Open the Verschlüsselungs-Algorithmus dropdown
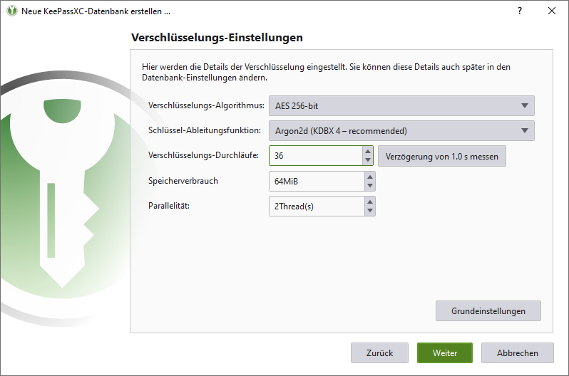Screen dimensions: 569x376 pyautogui.click(x=401, y=106)
